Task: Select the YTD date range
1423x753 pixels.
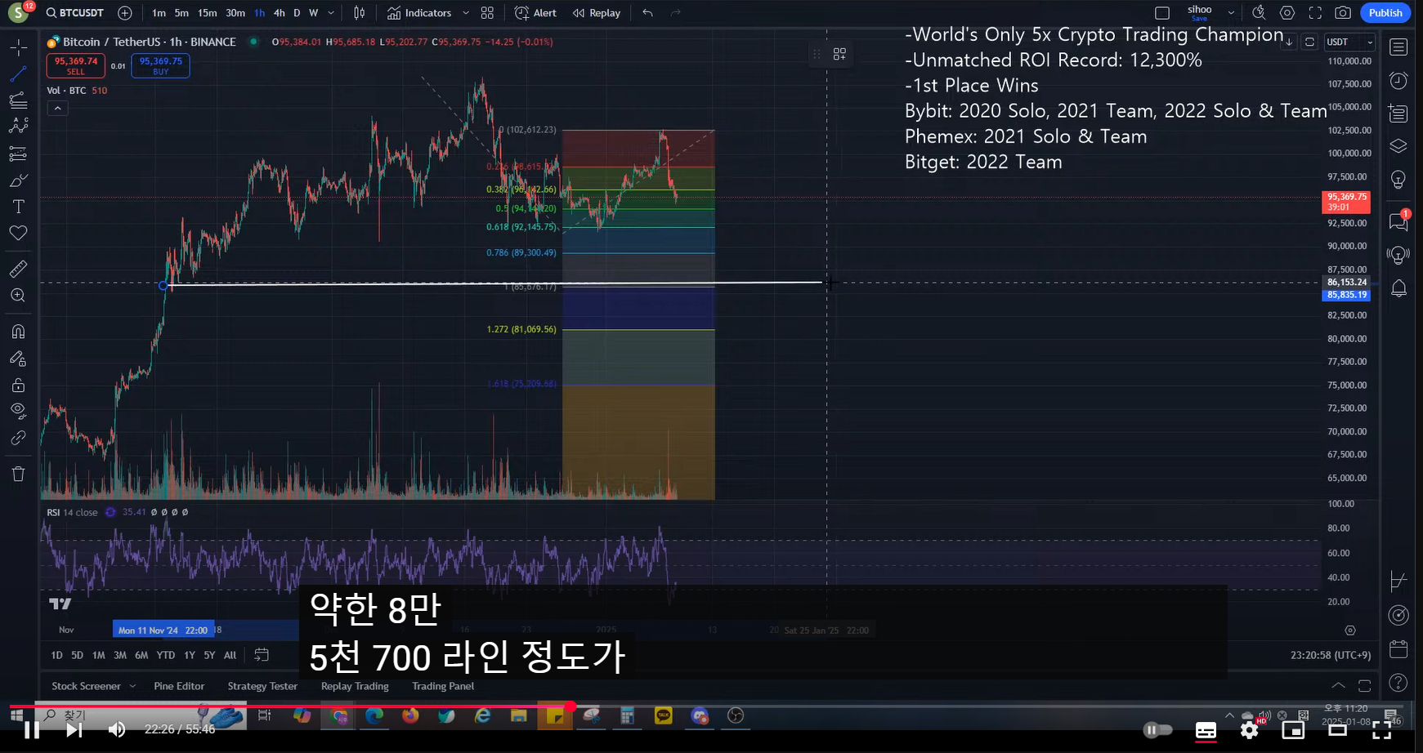Action: pyautogui.click(x=166, y=655)
